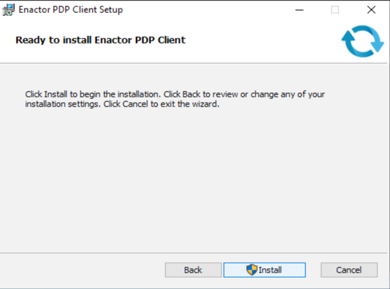
Task: Click the empty gray content area
Action: (x=195, y=175)
